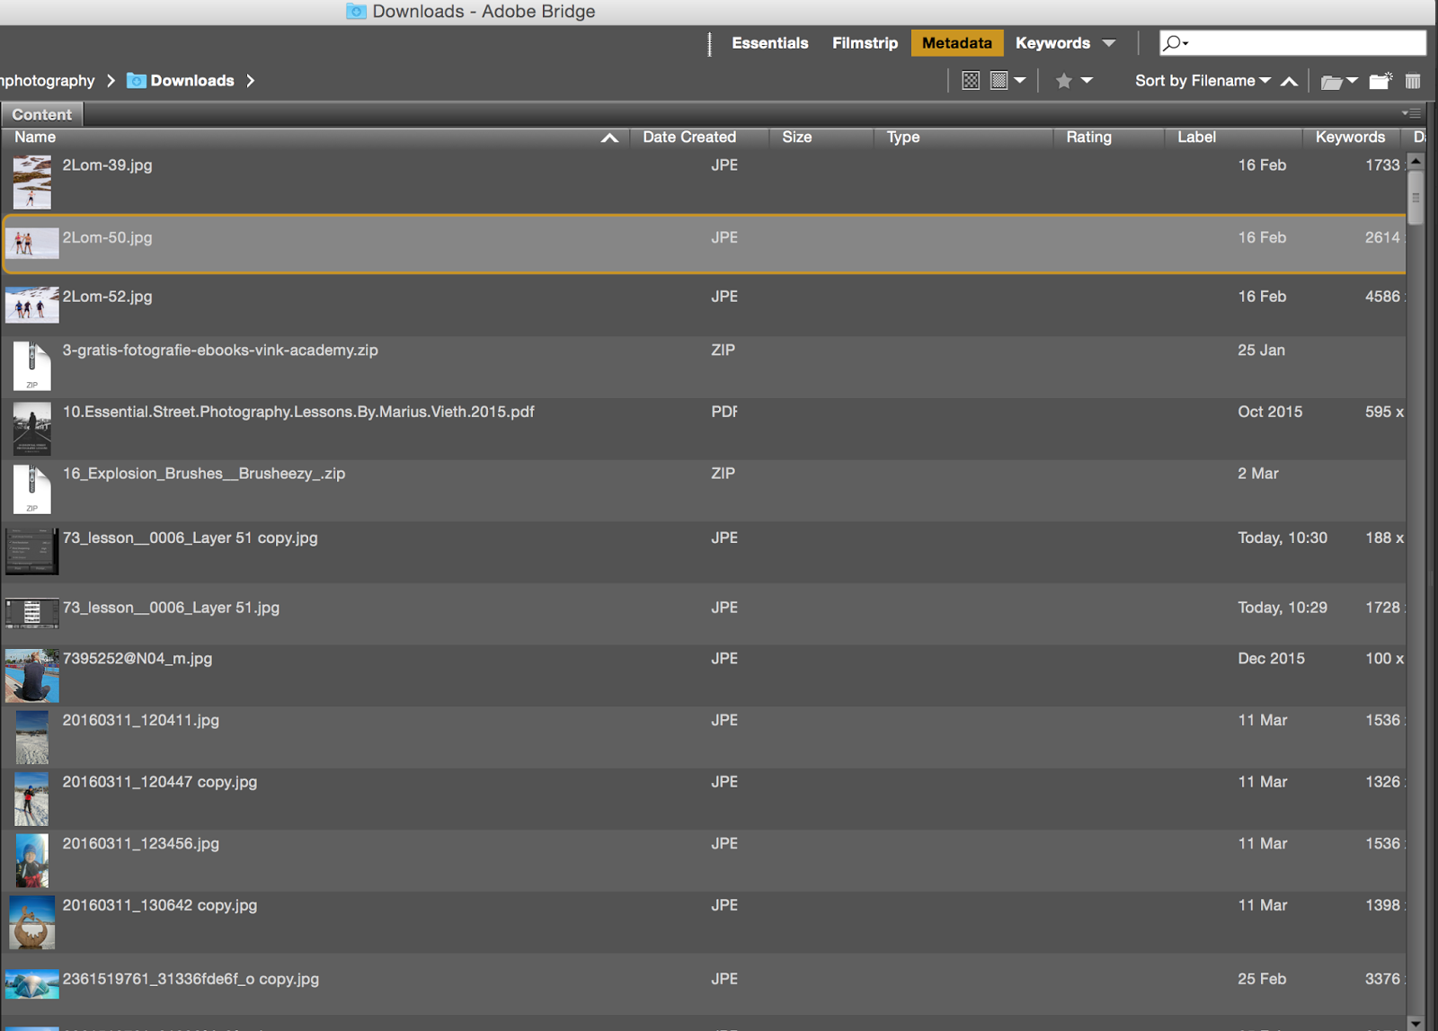Open the recent folders dropdown arrow
The width and height of the screenshot is (1438, 1031).
(1352, 81)
